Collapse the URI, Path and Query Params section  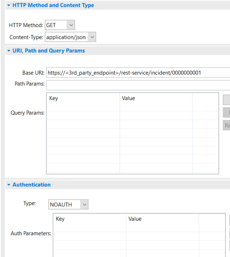[9, 51]
